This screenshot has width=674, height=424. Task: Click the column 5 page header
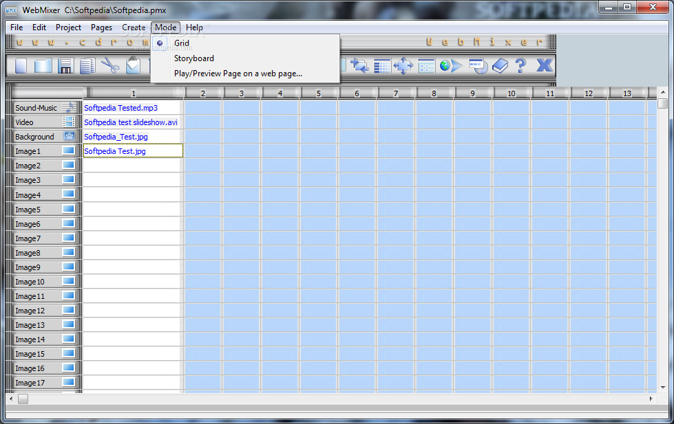pyautogui.click(x=319, y=93)
